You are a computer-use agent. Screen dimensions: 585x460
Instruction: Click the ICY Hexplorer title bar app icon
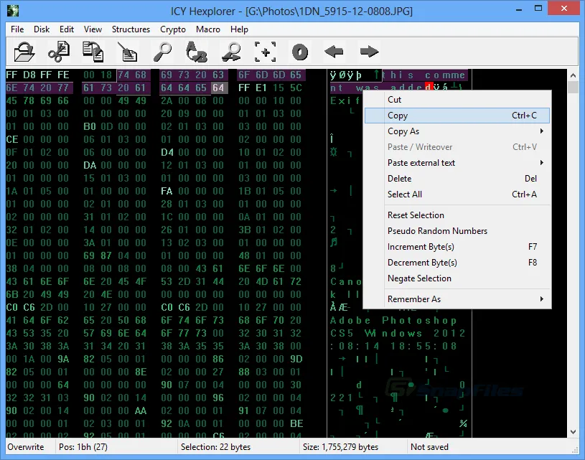point(13,11)
